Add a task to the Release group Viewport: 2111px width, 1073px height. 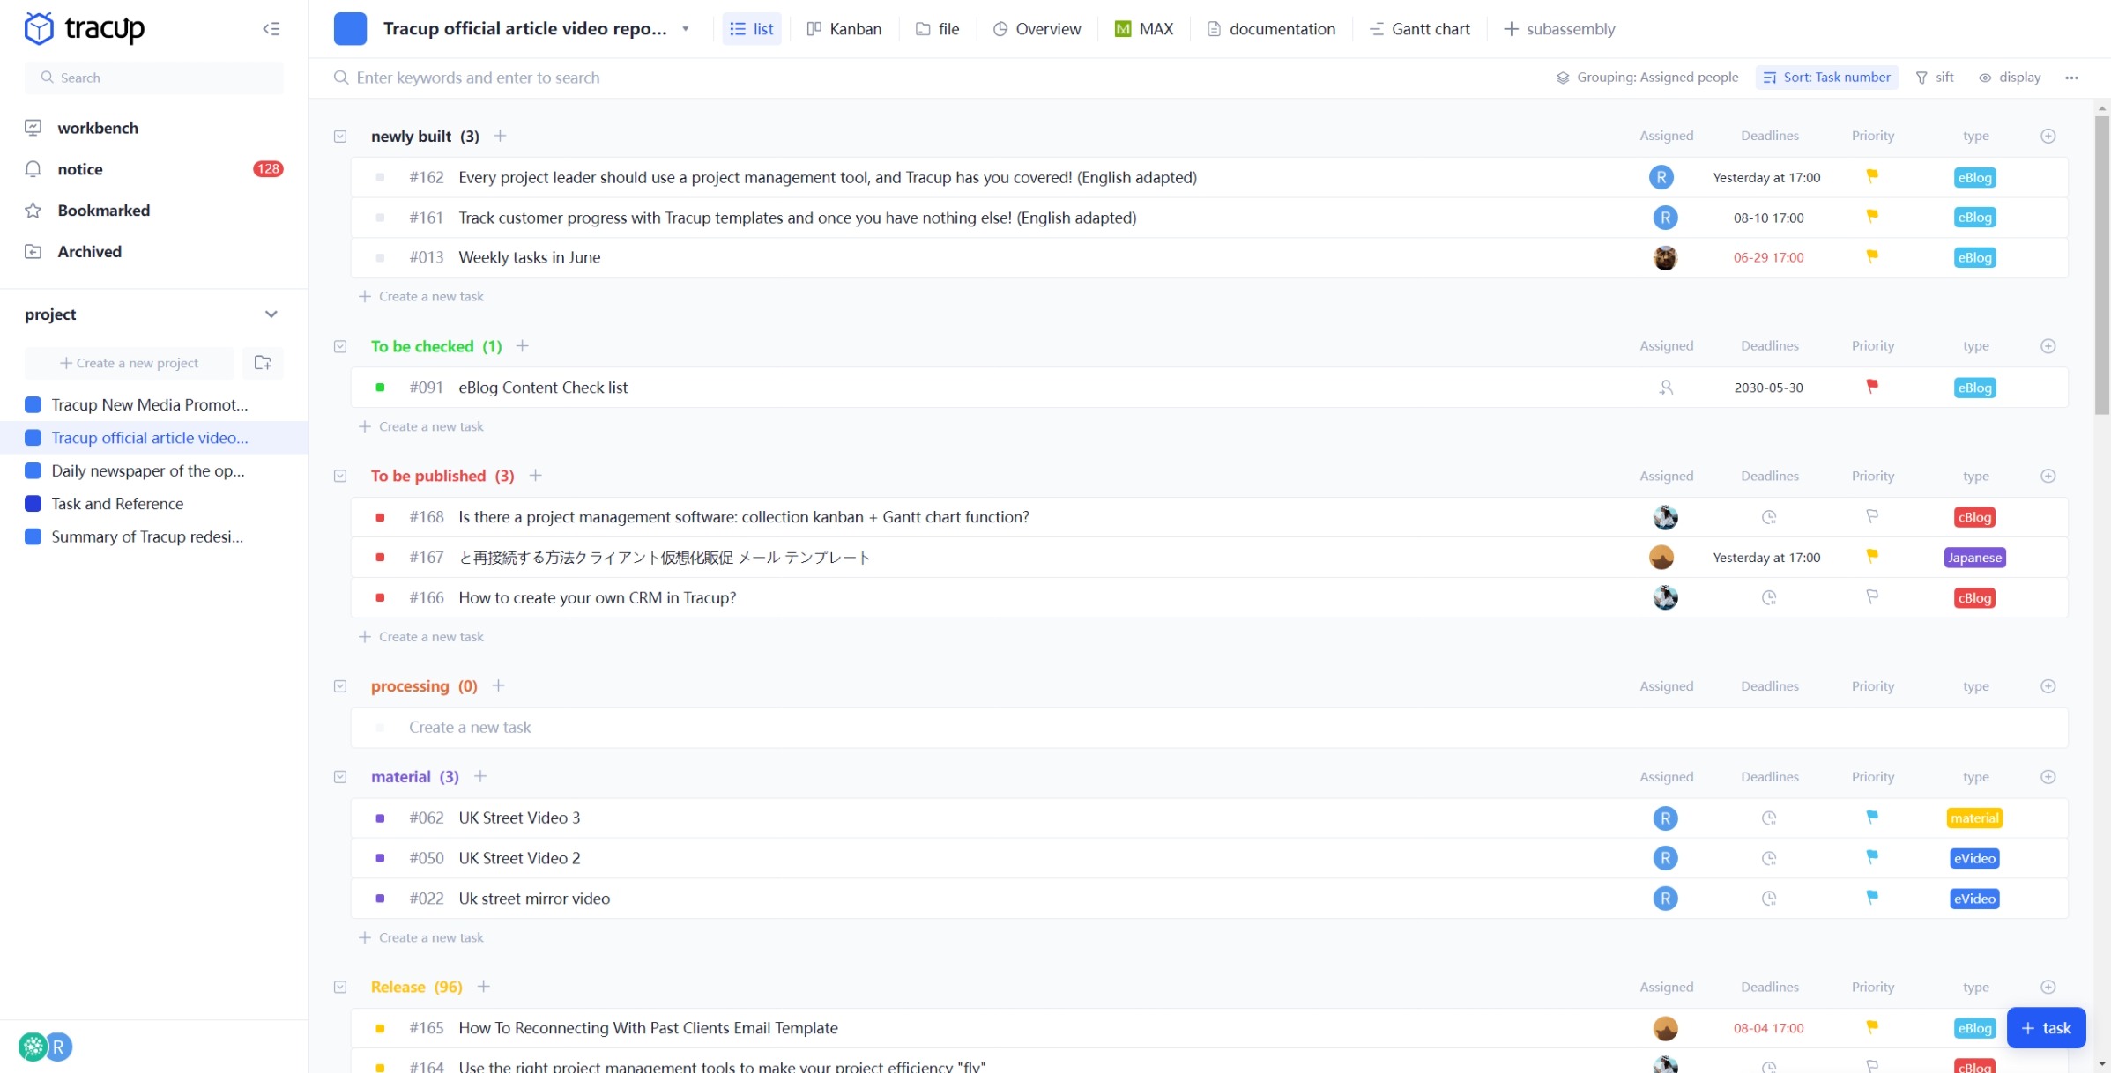click(483, 987)
